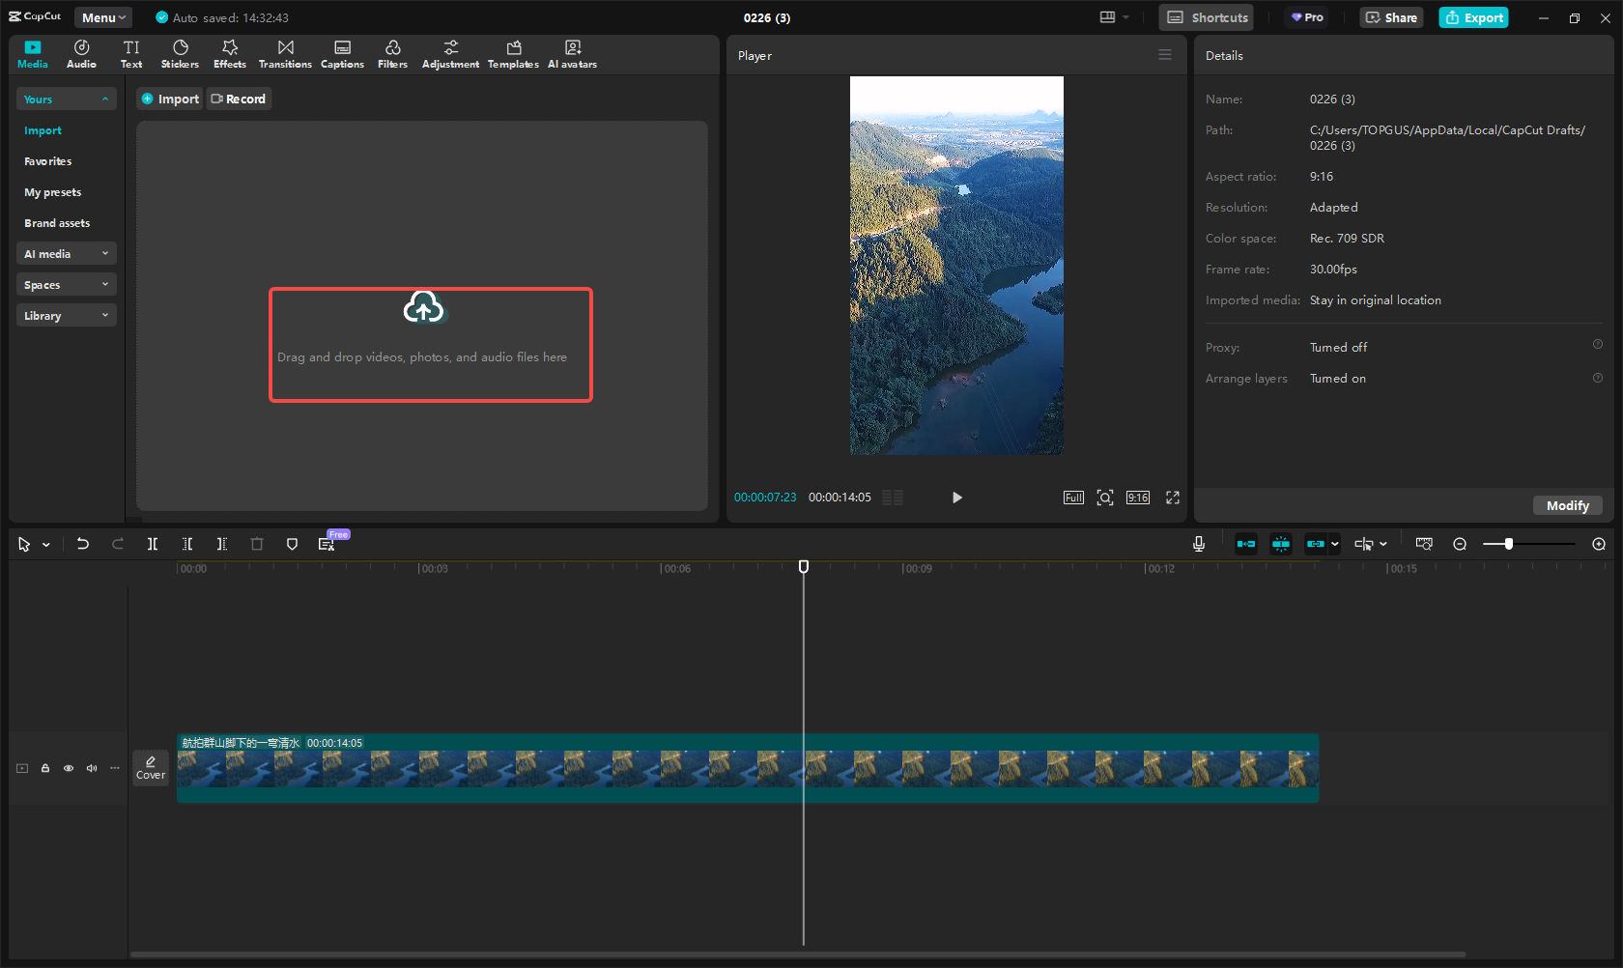Screen dimensions: 1623x968
Task: Add a marker with the marker icon
Action: click(x=292, y=544)
